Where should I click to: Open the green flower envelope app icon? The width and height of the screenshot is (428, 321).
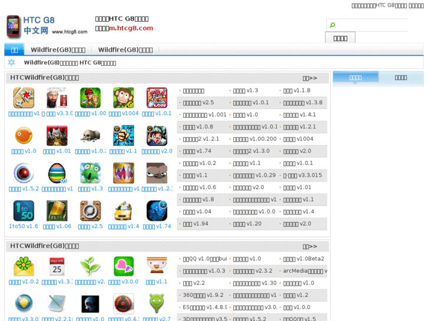(24, 266)
